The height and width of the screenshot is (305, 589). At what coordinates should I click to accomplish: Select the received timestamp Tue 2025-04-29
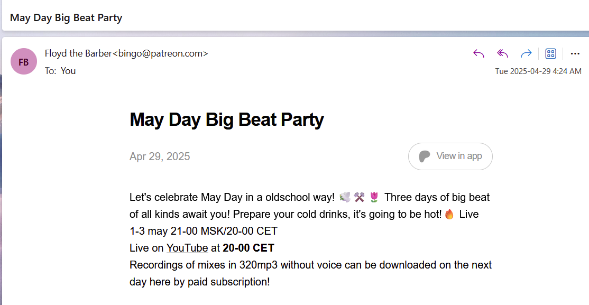coord(538,71)
